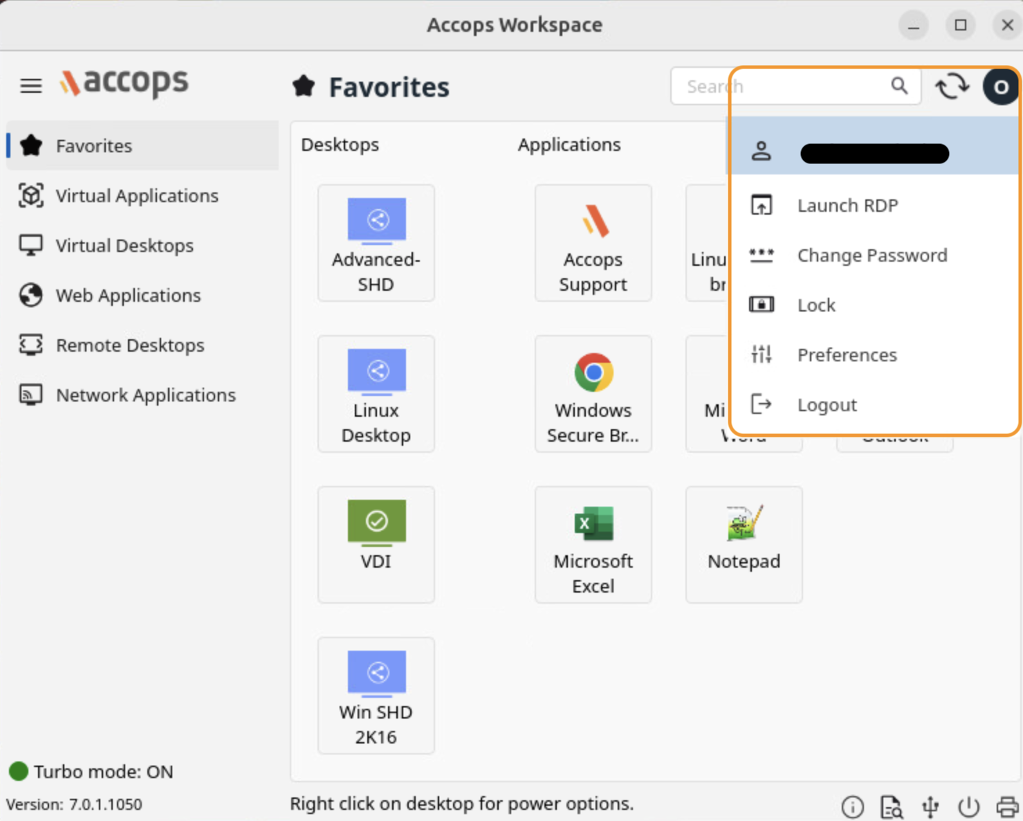The image size is (1023, 821).
Task: Select Lock from the user menu
Action: 816,305
